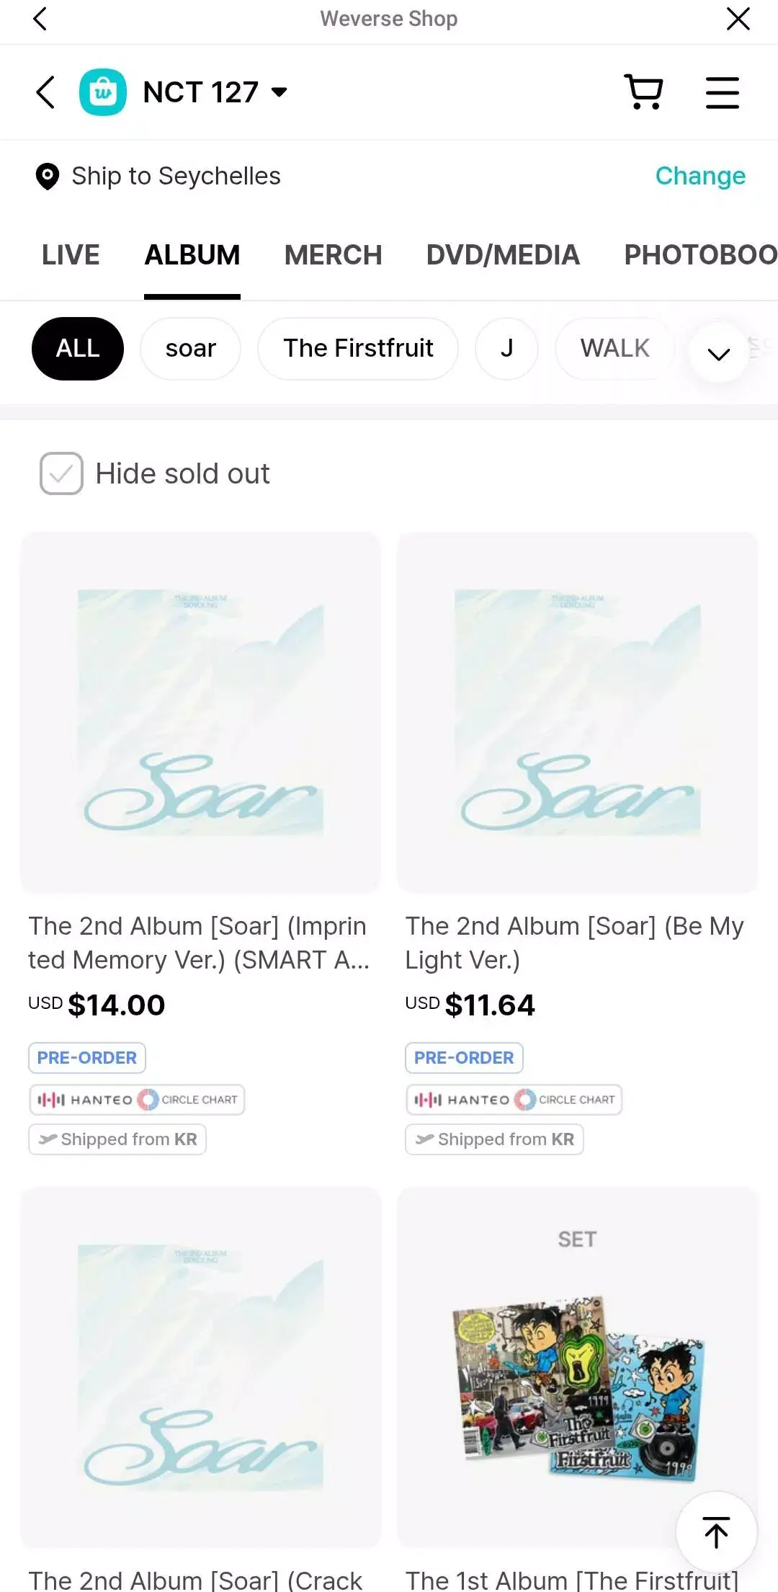778x1592 pixels.
Task: Open The Firstfruit SET album thumbnail
Action: click(577, 1366)
